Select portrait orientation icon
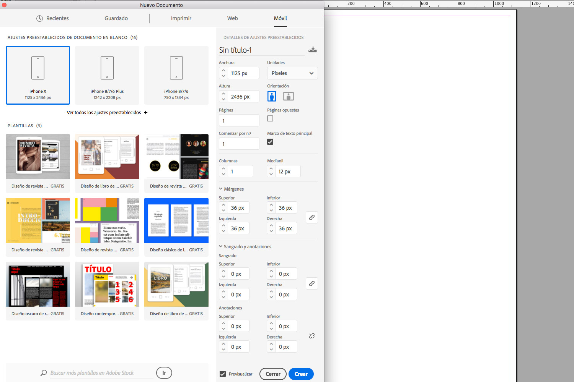Viewport: 574px width, 382px height. 272,96
